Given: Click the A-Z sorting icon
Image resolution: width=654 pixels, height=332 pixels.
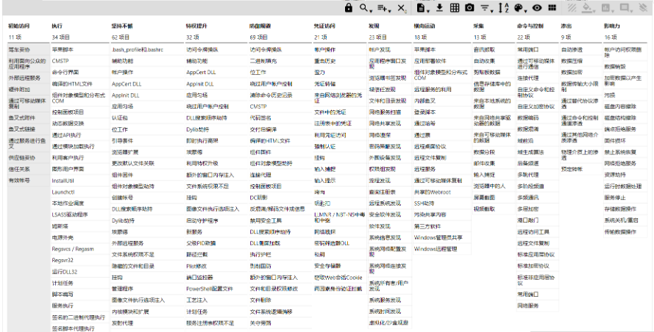Looking at the screenshot, I should [504, 7].
